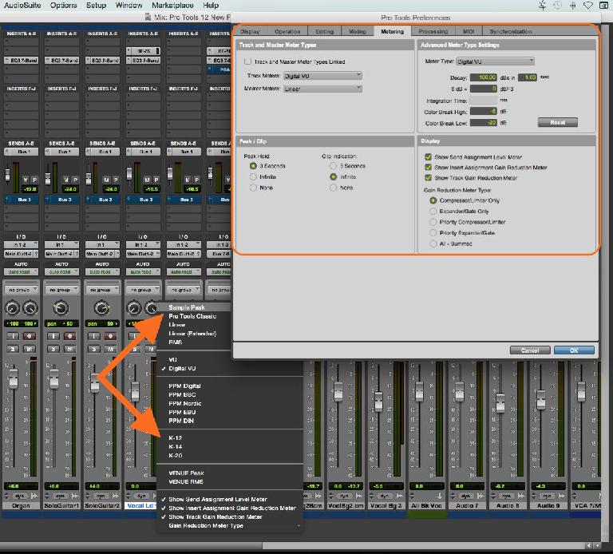Screen dimensions: 613x554
Task: Solo the SoloGuitar1 track
Action: pyautogui.click(x=53, y=349)
